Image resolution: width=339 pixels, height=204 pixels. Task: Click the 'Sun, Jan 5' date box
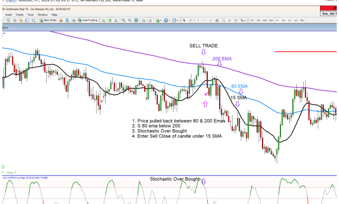coord(329,14)
